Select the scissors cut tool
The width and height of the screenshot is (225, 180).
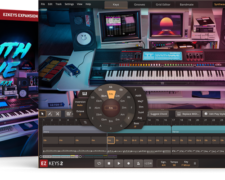57,114
